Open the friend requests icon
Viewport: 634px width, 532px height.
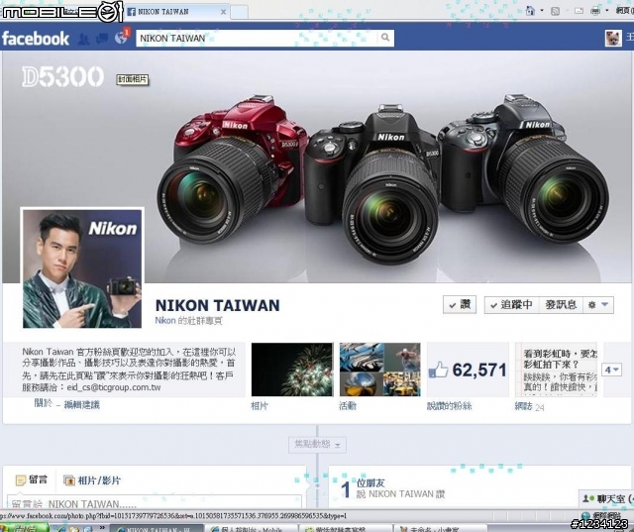(84, 39)
